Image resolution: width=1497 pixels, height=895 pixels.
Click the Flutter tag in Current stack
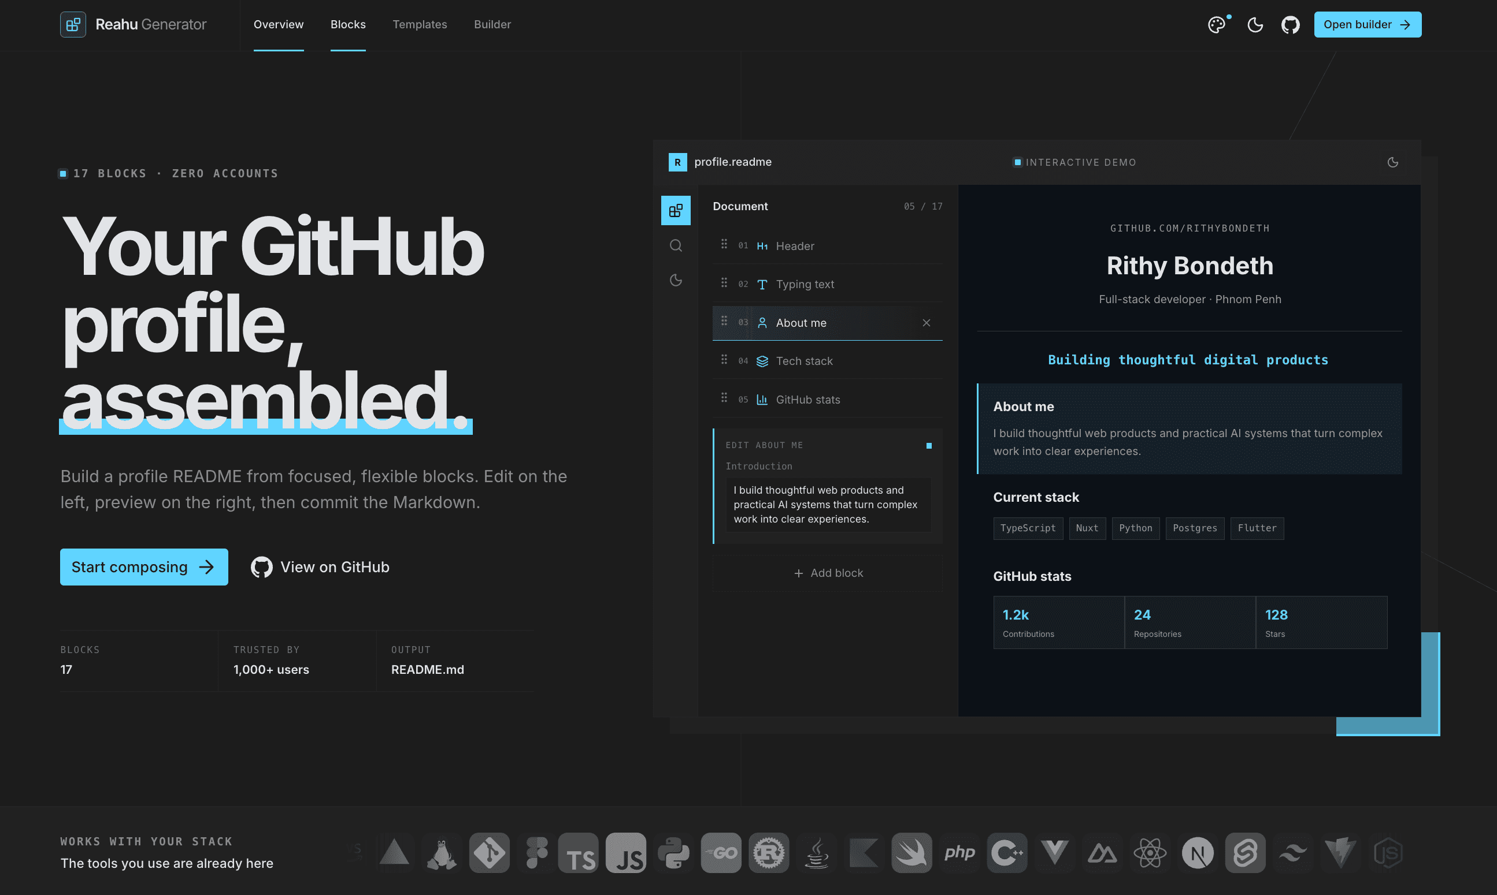click(x=1257, y=528)
